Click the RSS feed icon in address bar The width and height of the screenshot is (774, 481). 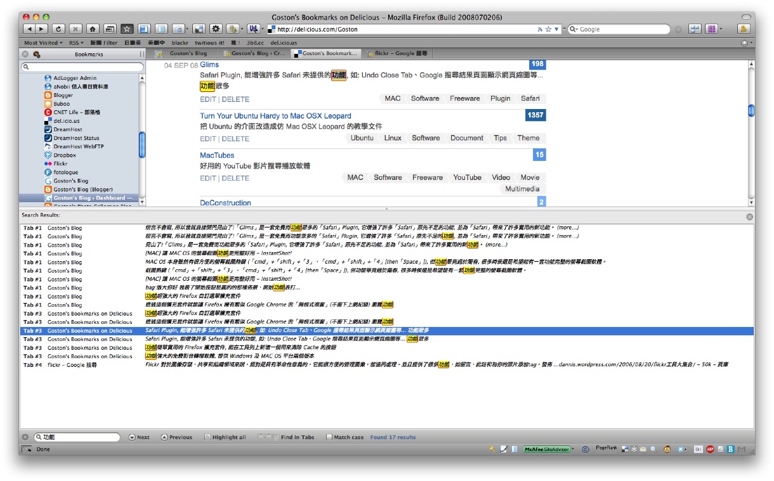pos(540,29)
